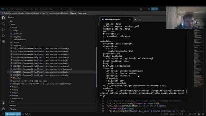Open a new tab in Windows PowerShell window
This screenshot has width=206, height=116.
tap(136, 19)
